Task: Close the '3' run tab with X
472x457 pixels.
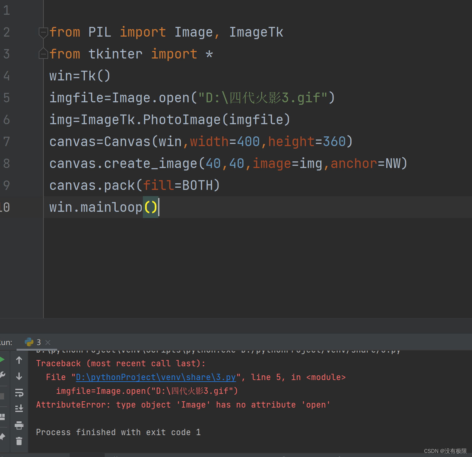Action: (48, 342)
